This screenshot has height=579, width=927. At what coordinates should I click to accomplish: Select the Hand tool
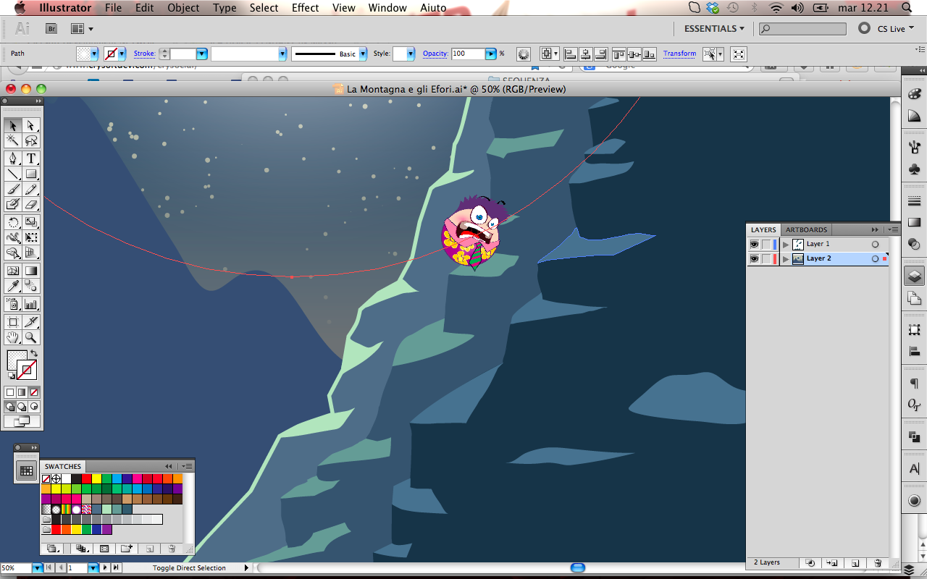(x=13, y=337)
